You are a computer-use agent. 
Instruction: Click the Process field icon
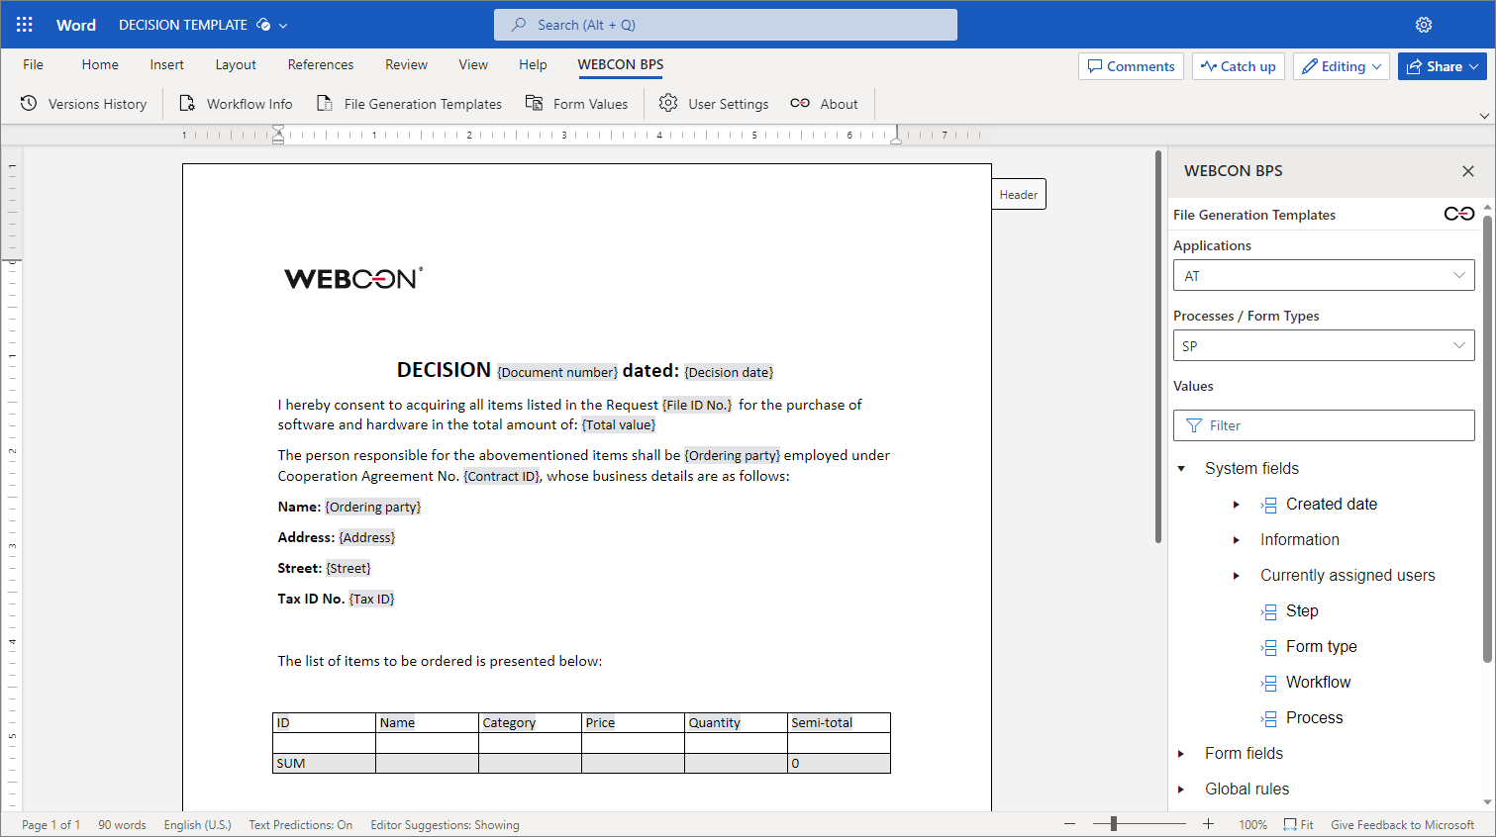coord(1269,718)
